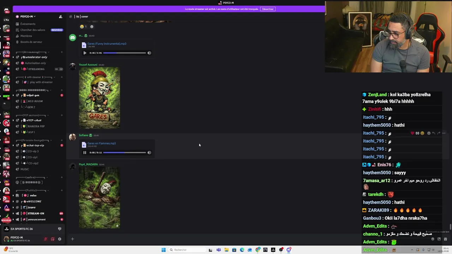
Task: Click the EA SPORTS FC 26 stream screen icon
Action: tap(60, 229)
